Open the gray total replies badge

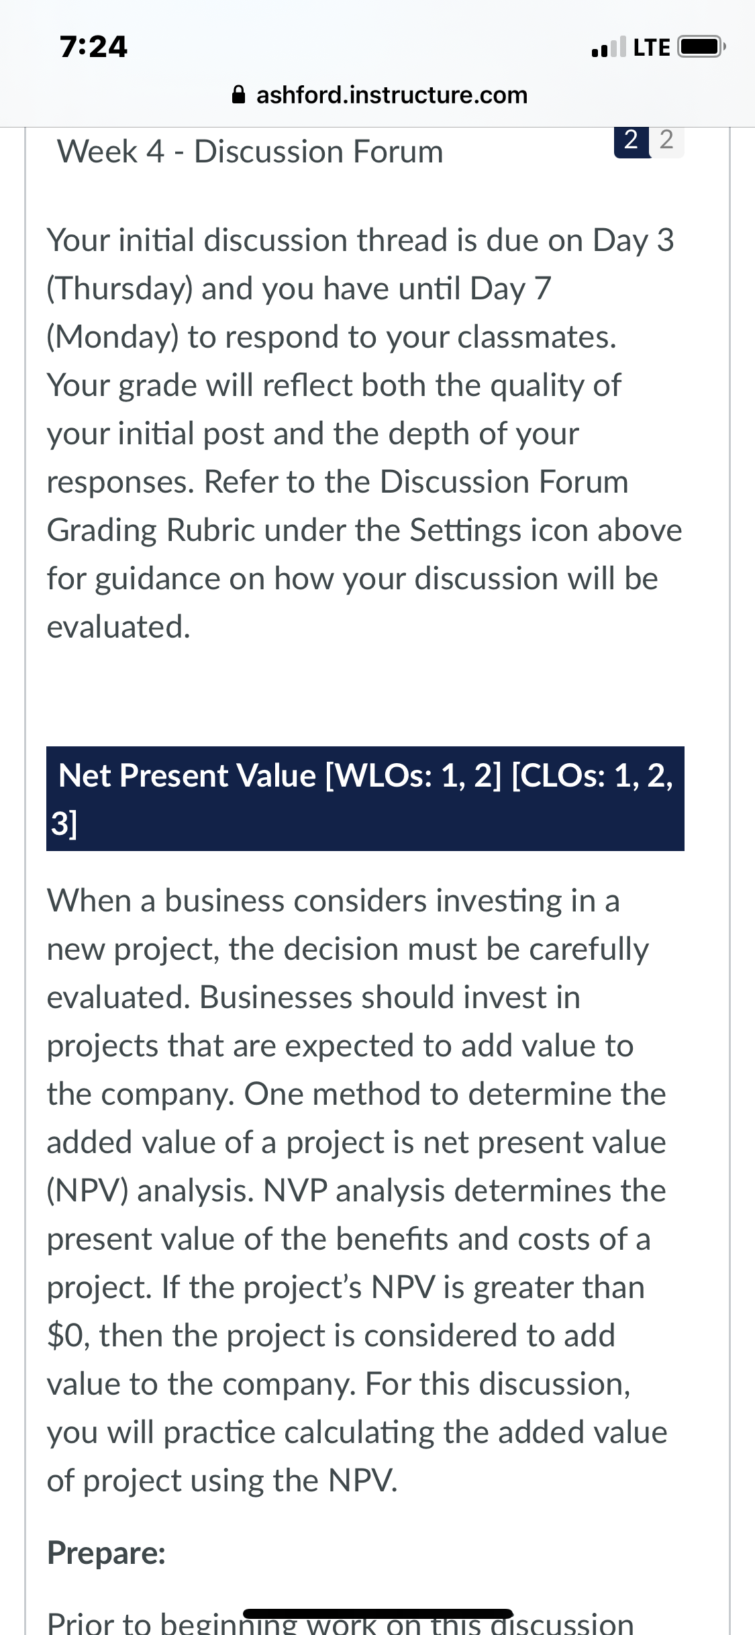(x=667, y=140)
